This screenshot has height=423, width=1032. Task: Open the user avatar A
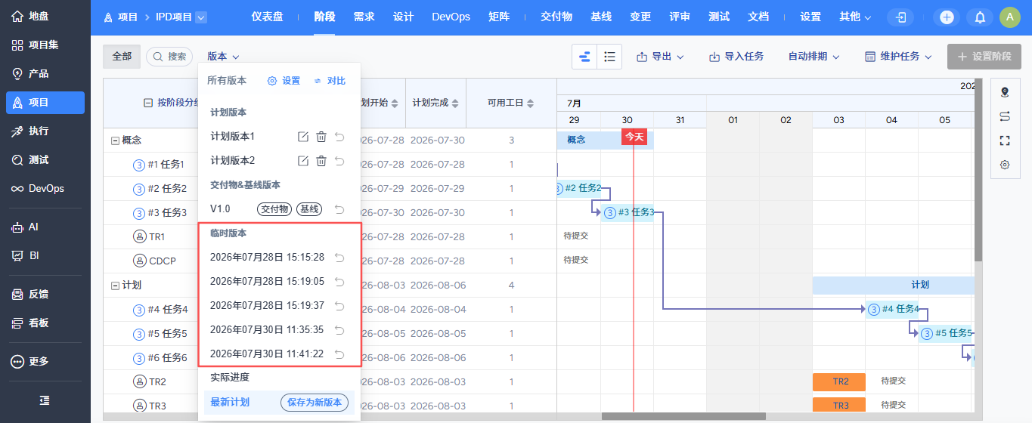click(x=1009, y=17)
